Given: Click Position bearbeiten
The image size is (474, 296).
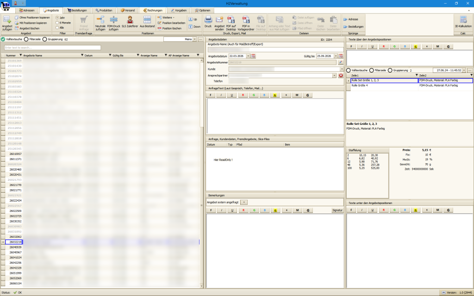Looking at the screenshot, I should pos(171,23).
